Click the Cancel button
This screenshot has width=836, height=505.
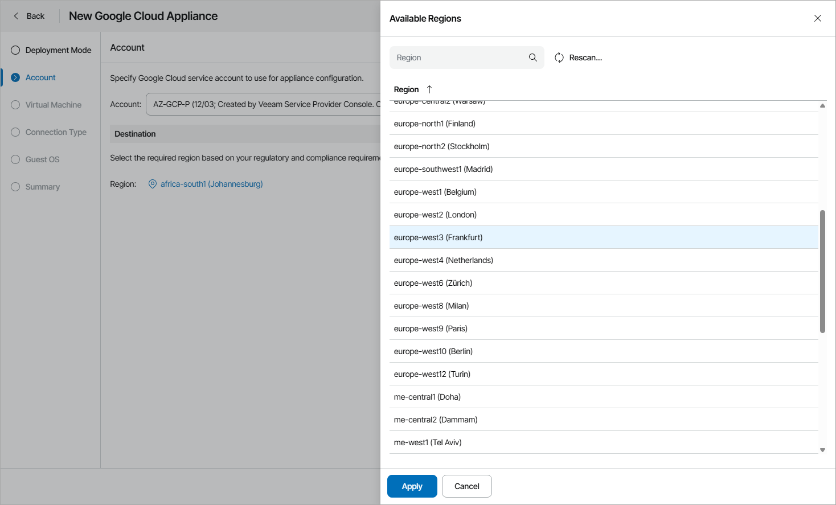point(466,486)
